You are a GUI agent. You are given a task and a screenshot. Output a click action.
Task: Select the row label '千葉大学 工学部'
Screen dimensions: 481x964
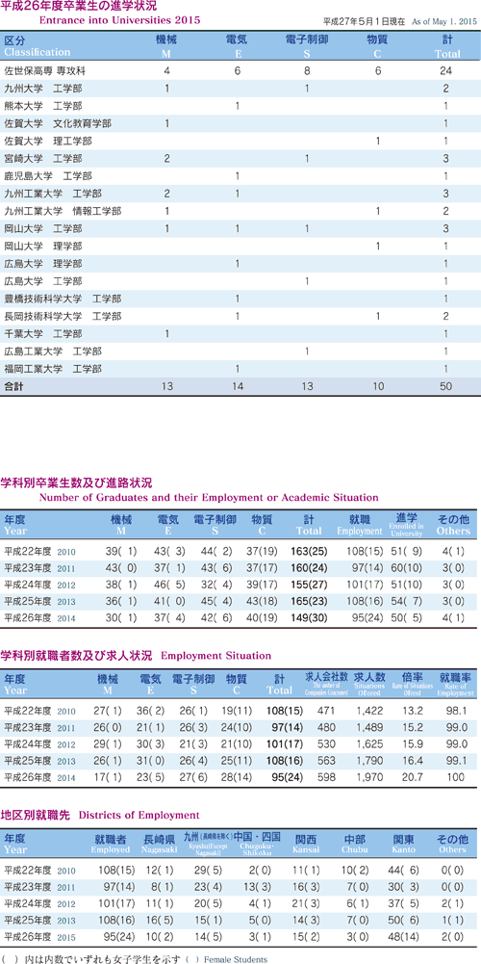(42, 334)
